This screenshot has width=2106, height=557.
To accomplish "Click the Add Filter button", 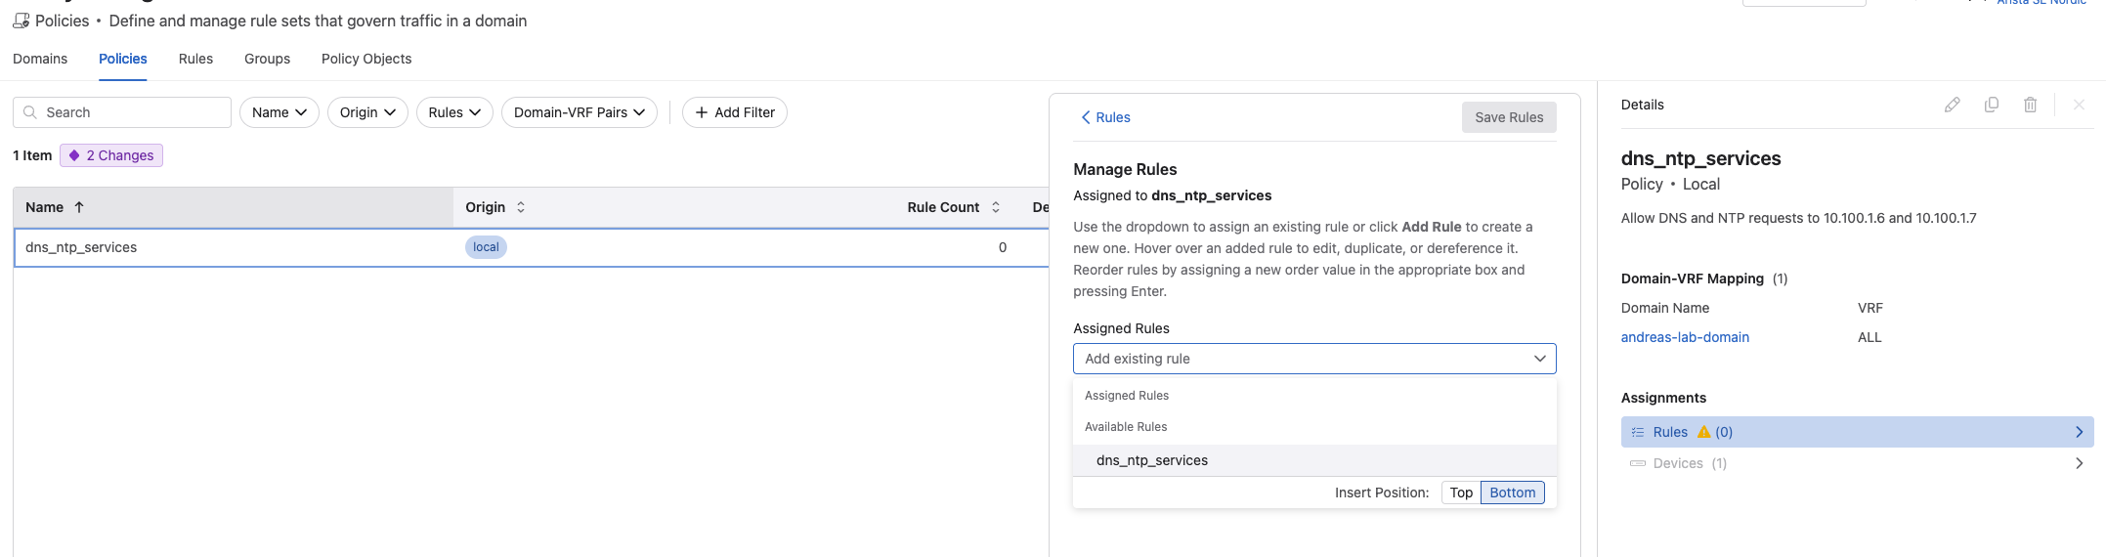I will pos(735,112).
